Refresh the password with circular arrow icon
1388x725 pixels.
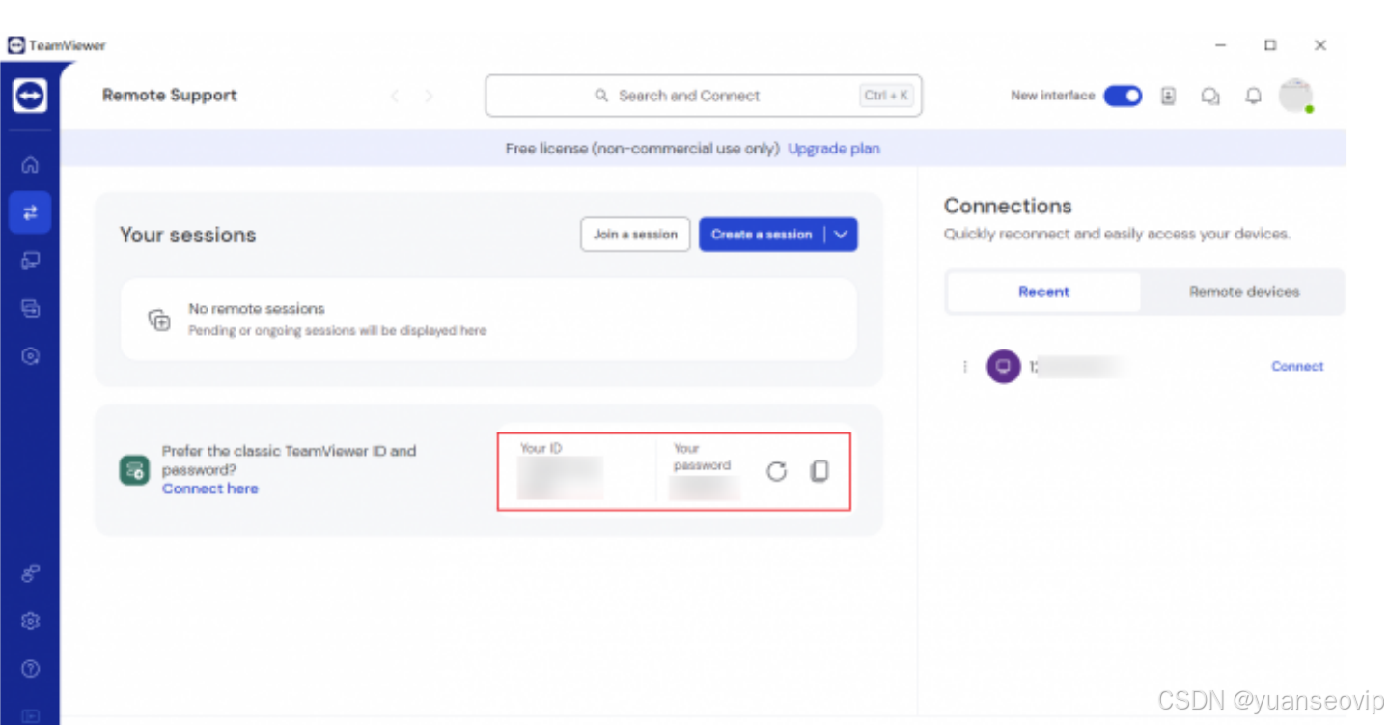pos(777,471)
